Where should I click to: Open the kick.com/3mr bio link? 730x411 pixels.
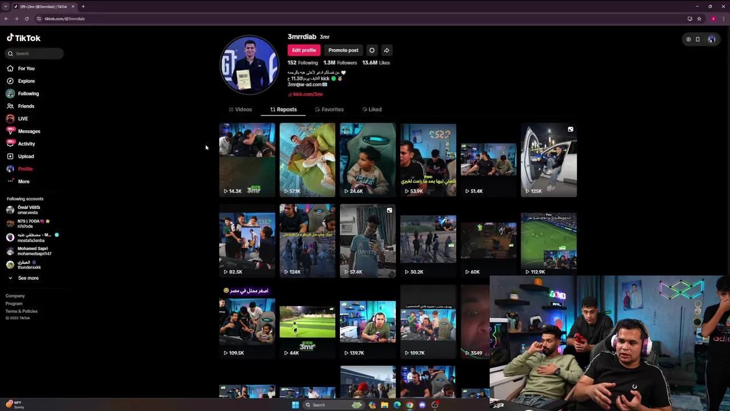click(306, 94)
